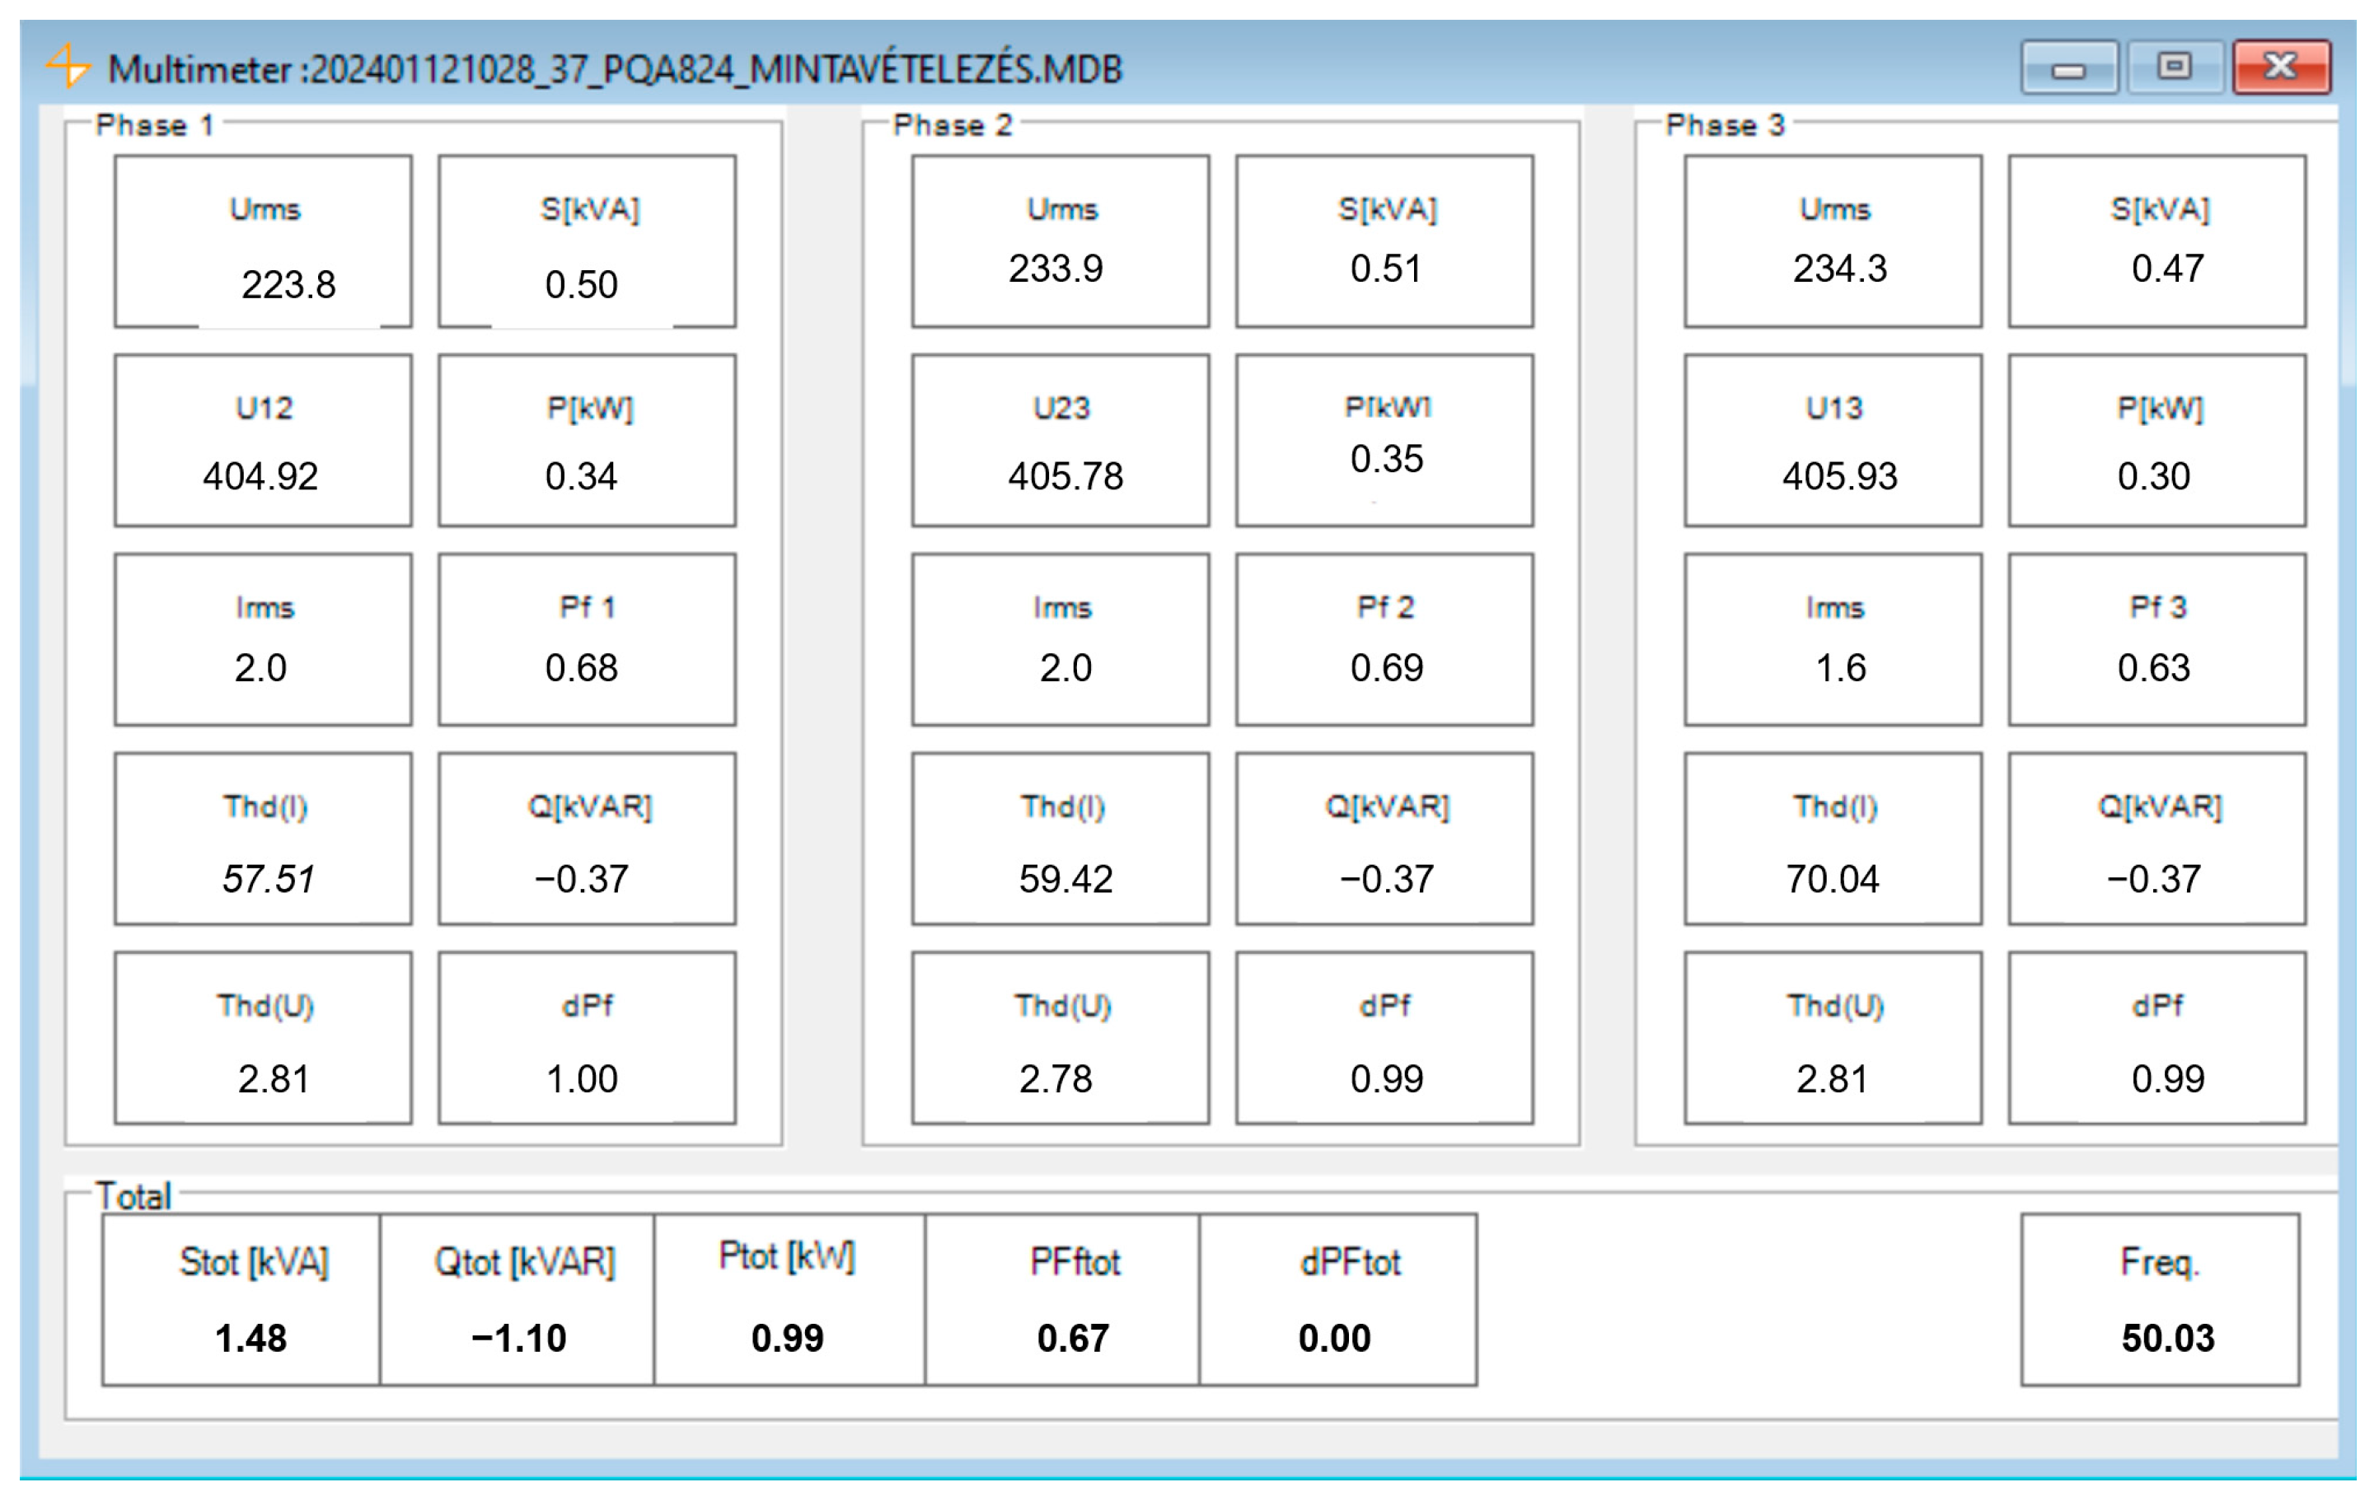Select Phase 1 dPf box showing 1.00

[x=587, y=1039]
